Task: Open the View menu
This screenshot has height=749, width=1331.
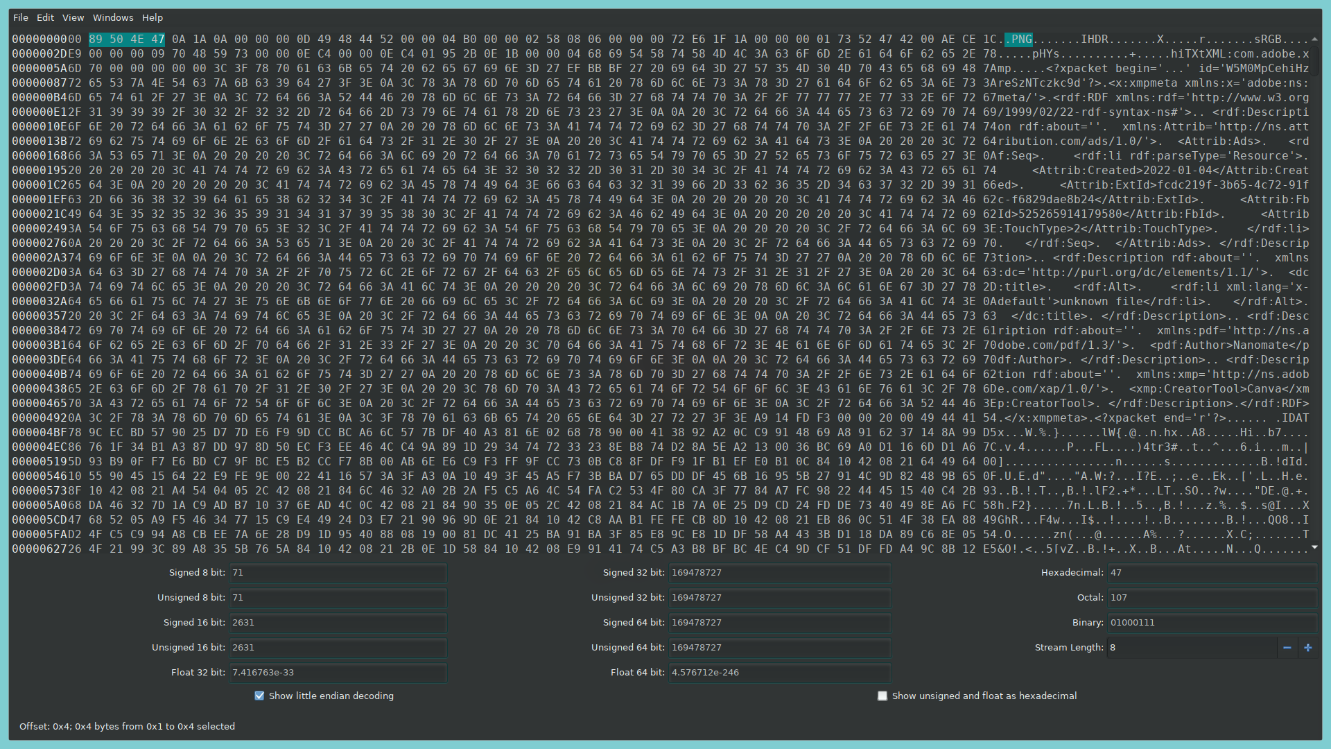Action: 73,17
